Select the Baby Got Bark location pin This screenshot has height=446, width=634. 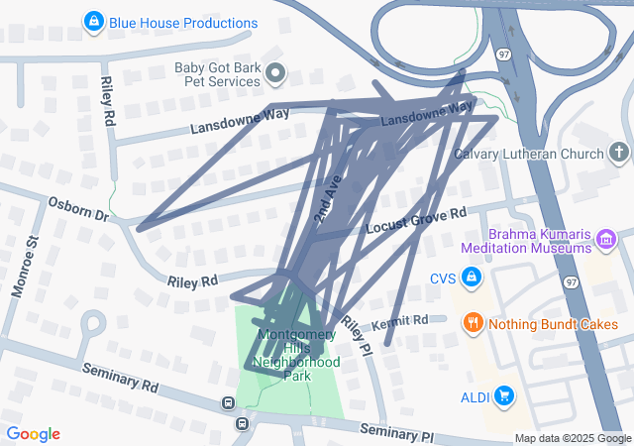[x=275, y=74]
